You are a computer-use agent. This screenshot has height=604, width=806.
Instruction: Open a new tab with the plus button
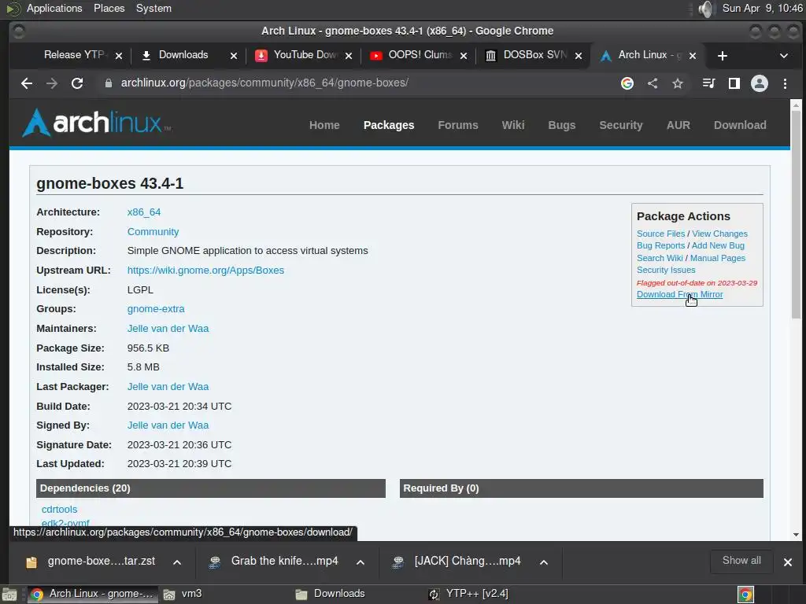tap(723, 56)
